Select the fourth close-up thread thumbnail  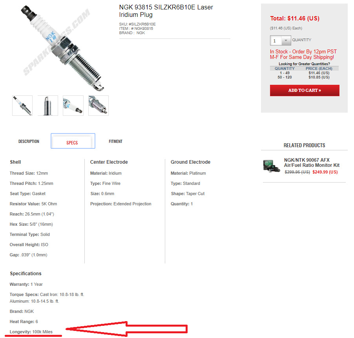pos(99,106)
